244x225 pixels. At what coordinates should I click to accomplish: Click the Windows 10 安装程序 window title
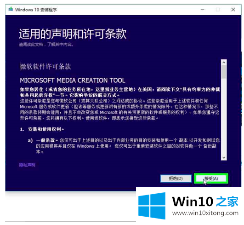pyautogui.click(x=36, y=10)
